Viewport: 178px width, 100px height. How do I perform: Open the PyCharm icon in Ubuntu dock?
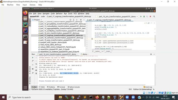(x=25, y=24)
